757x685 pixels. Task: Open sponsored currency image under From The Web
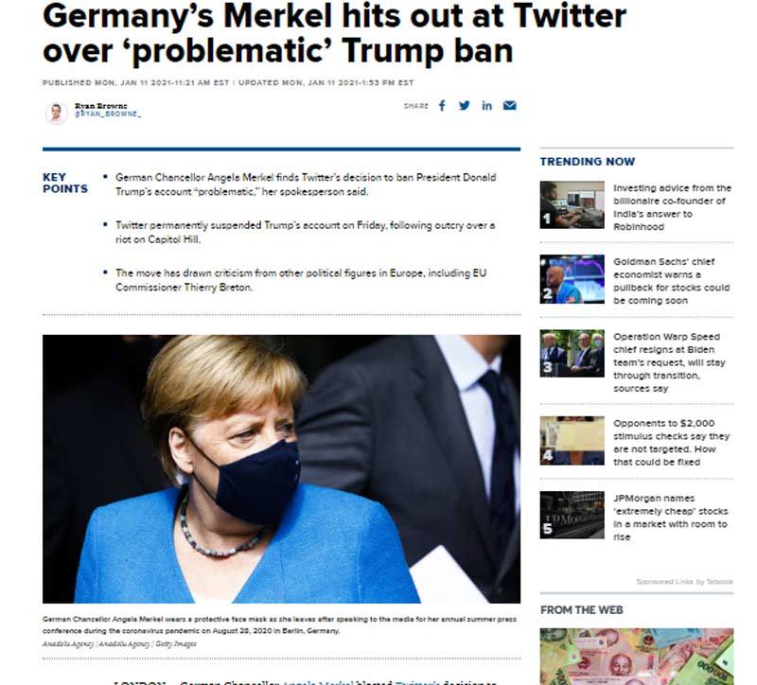(636, 656)
